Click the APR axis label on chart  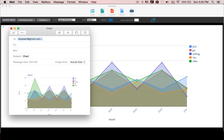(x=110, y=110)
